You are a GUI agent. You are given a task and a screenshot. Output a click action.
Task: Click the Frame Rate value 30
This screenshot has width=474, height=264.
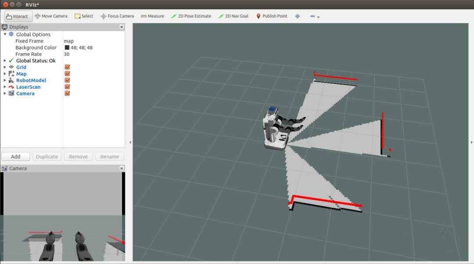tap(67, 54)
